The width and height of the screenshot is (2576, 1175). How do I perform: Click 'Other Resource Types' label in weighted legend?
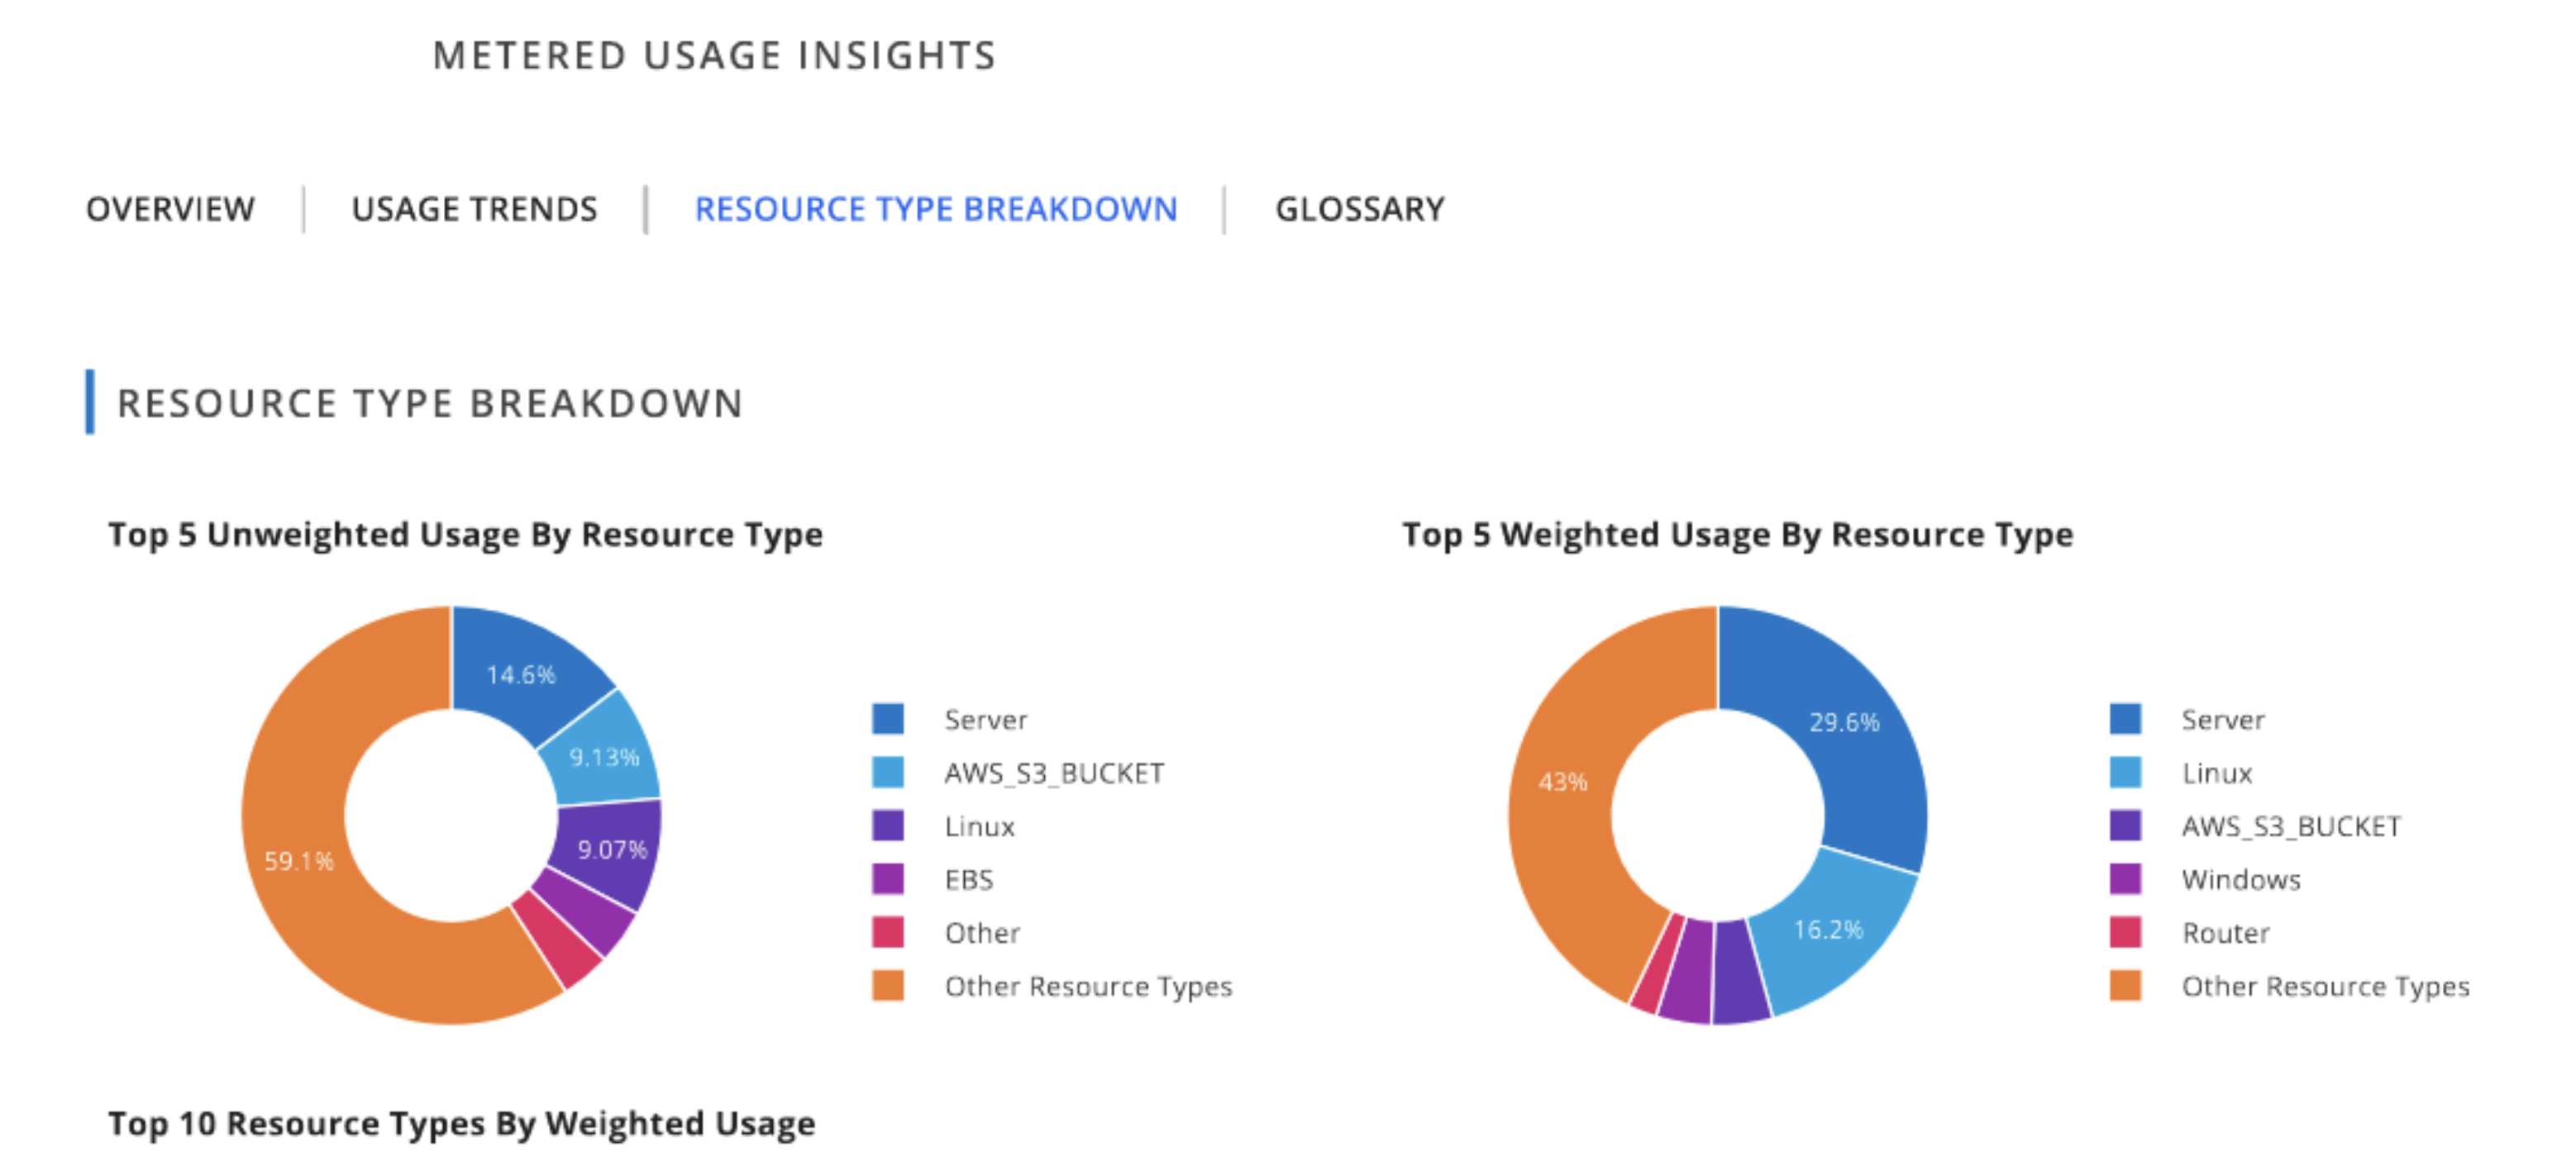(x=2325, y=986)
